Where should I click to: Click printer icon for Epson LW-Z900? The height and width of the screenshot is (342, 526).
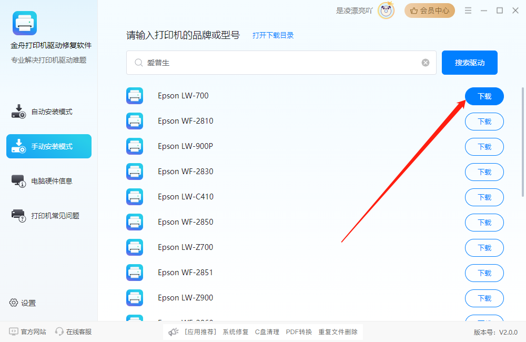tap(135, 298)
